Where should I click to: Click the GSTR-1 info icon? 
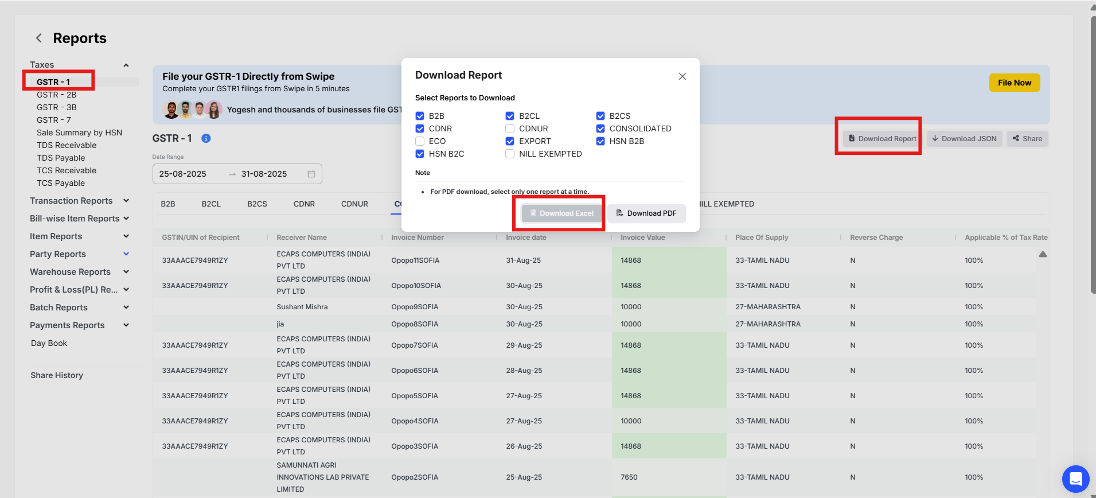206,138
